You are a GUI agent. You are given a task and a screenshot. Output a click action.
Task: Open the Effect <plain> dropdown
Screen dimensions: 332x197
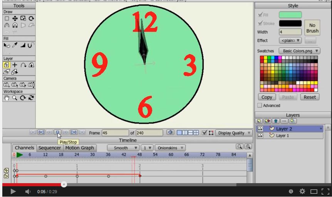(290, 40)
